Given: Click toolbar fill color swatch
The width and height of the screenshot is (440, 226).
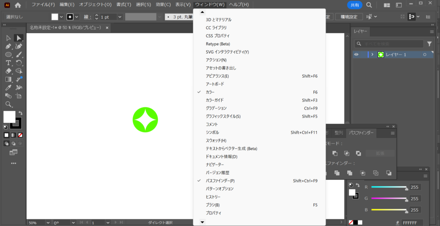Looking at the screenshot, I should [x=9, y=117].
